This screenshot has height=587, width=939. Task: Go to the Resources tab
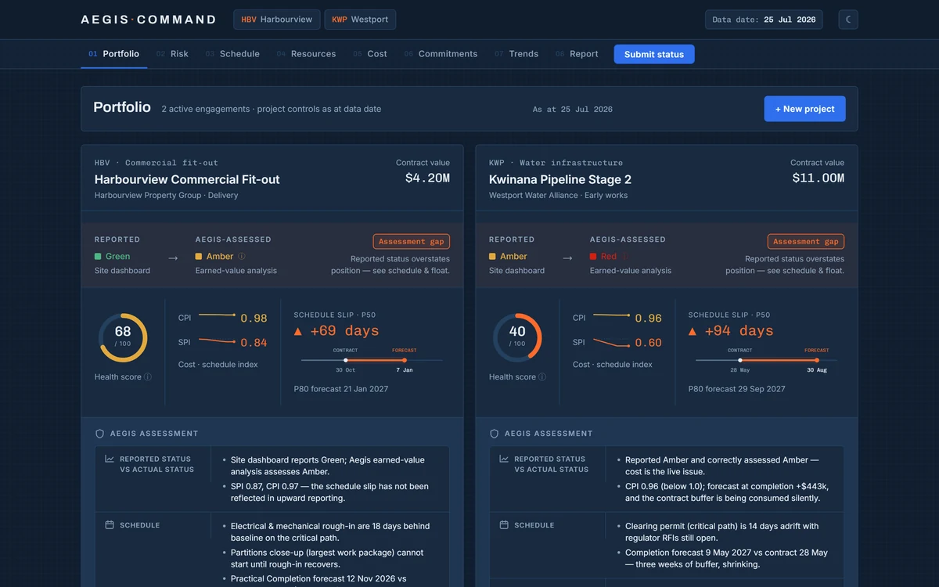coord(306,54)
